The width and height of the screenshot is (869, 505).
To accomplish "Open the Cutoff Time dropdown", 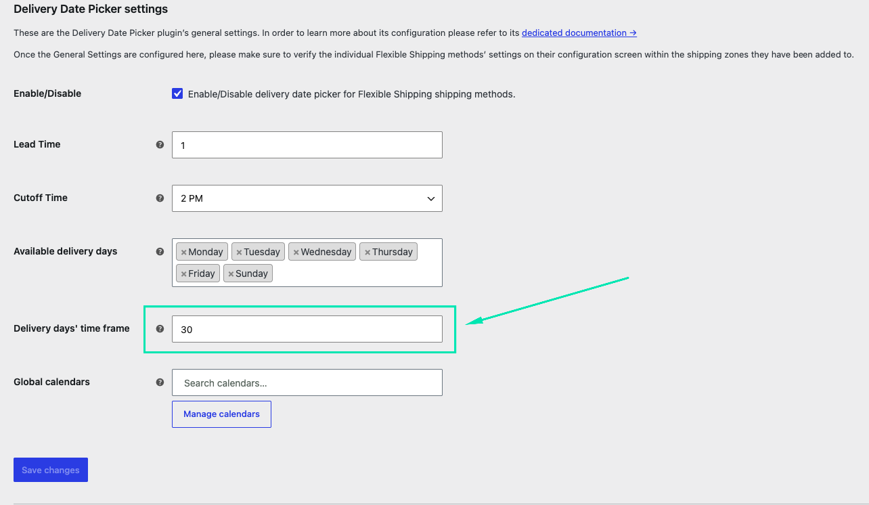I will click(x=307, y=198).
